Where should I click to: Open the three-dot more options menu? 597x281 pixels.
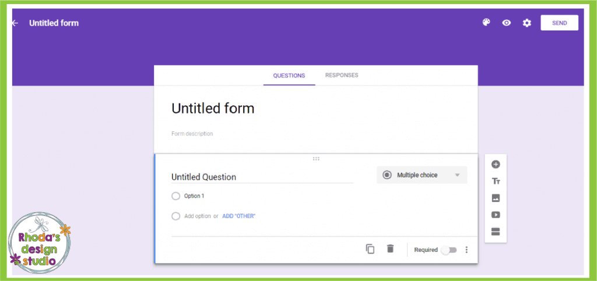click(x=467, y=250)
